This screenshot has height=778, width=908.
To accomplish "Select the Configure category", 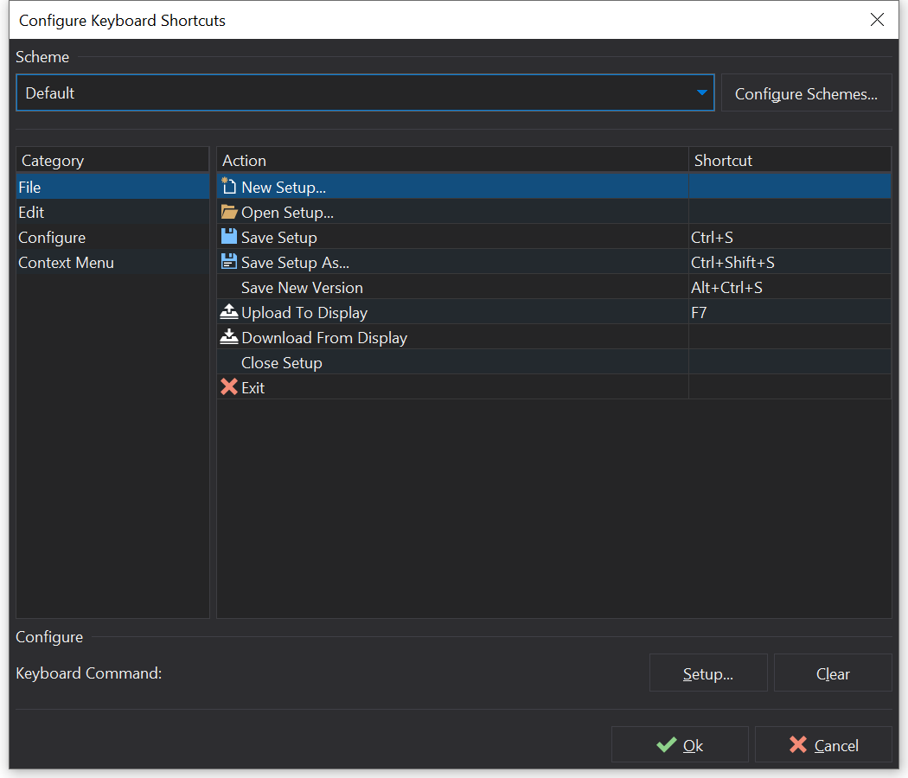I will 52,237.
